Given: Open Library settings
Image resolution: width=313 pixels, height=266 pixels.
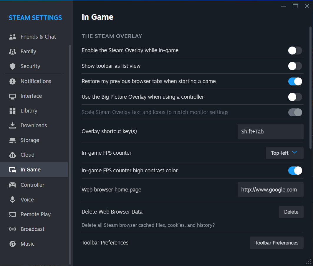Looking at the screenshot, I should 34,111.
